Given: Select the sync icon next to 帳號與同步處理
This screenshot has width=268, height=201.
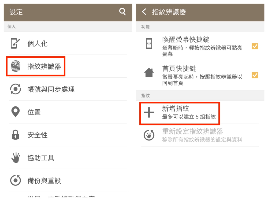Looking at the screenshot, I should tap(16, 89).
